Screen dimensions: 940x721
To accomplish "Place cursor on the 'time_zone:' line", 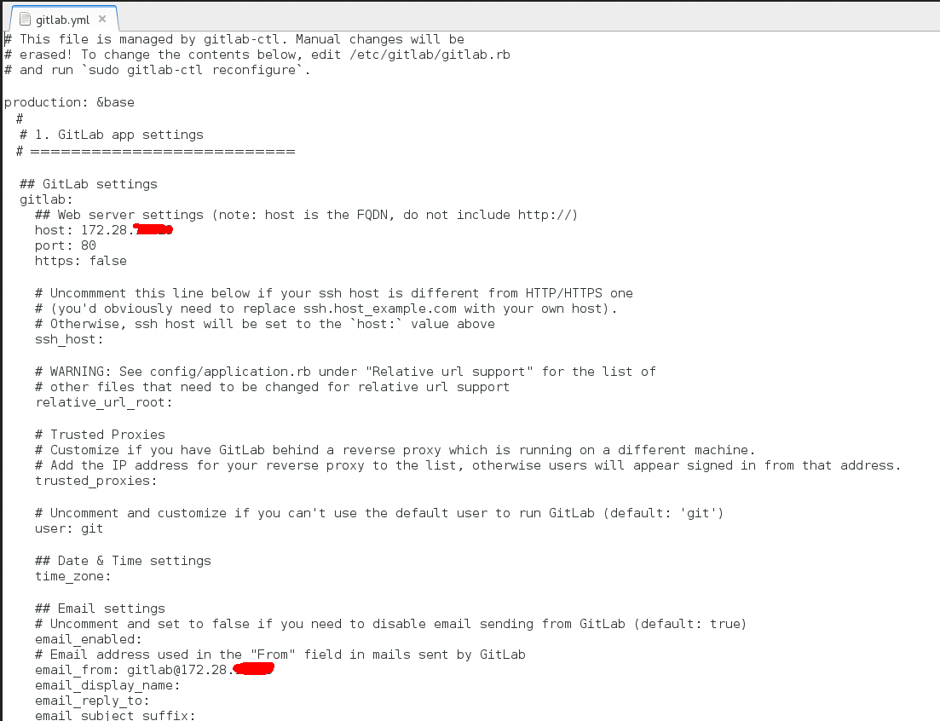I will 73,577.
